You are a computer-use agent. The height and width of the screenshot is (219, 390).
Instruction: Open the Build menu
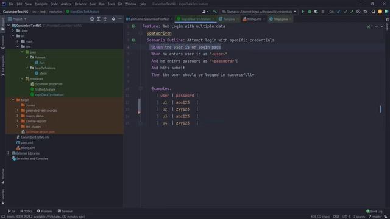pyautogui.click(x=93, y=4)
